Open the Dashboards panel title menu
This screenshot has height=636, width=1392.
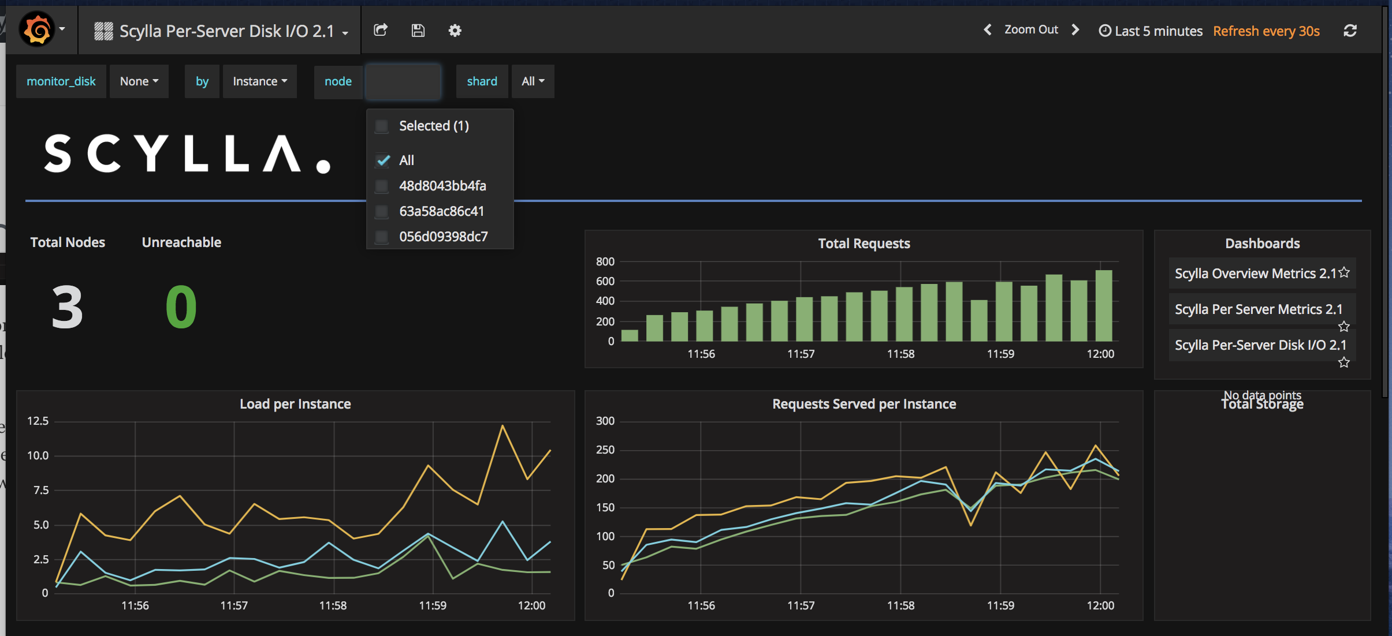click(x=1263, y=244)
